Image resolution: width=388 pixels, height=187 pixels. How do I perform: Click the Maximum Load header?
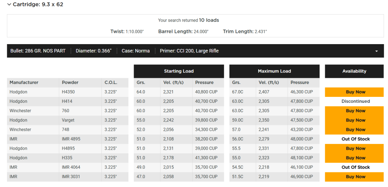[x=274, y=71]
